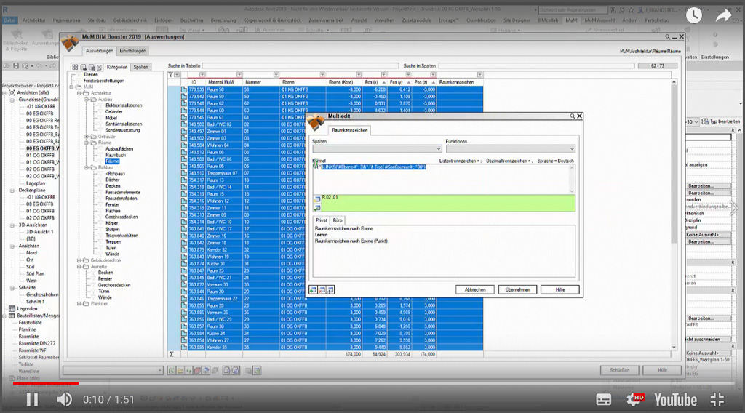Exit fullscreen using the bottom-right icon
This screenshot has width=745, height=413.
pyautogui.click(x=717, y=398)
